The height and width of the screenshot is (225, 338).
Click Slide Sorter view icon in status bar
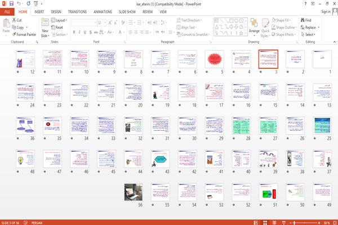click(265, 223)
